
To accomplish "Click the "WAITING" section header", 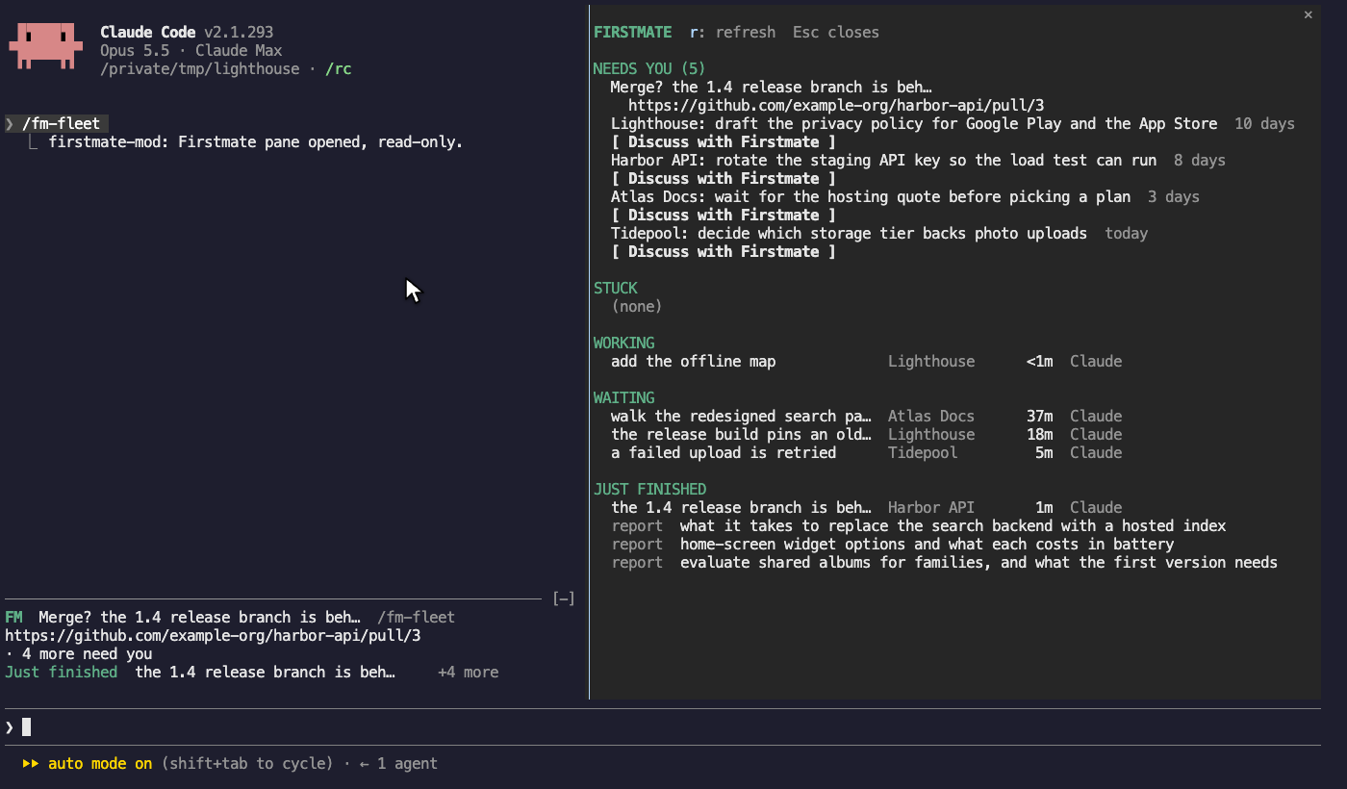I will click(x=623, y=397).
